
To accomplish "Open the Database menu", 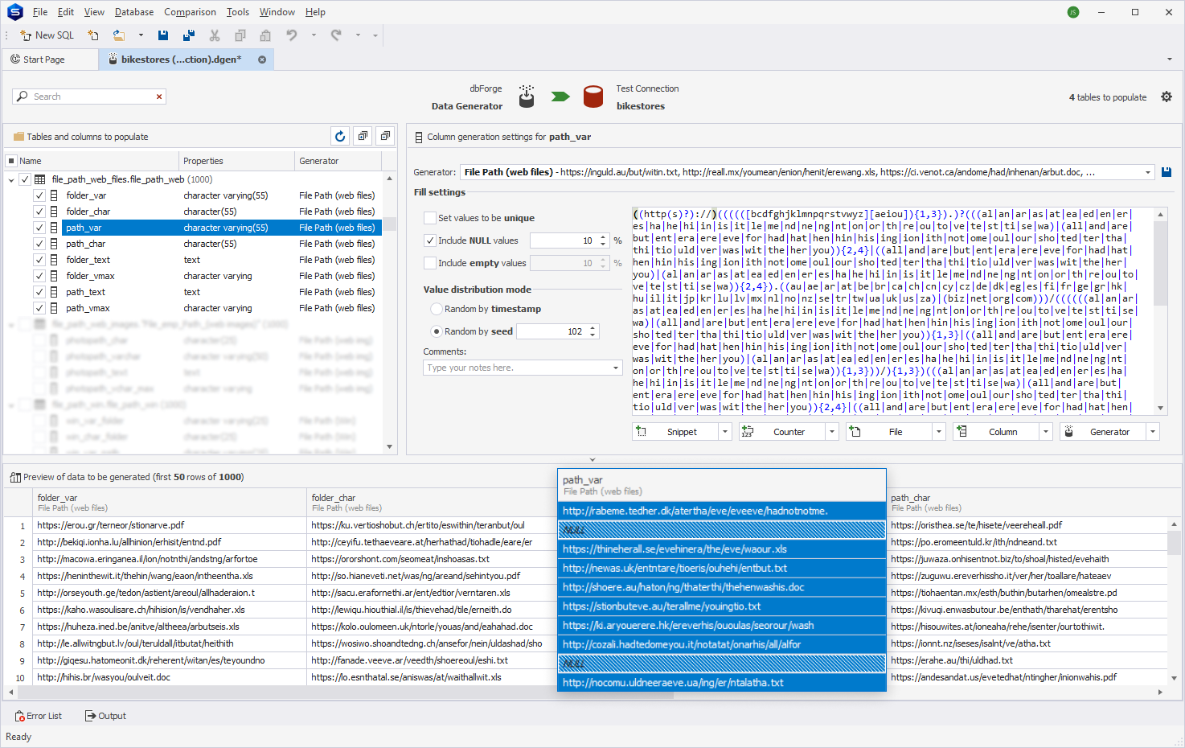I will [134, 12].
